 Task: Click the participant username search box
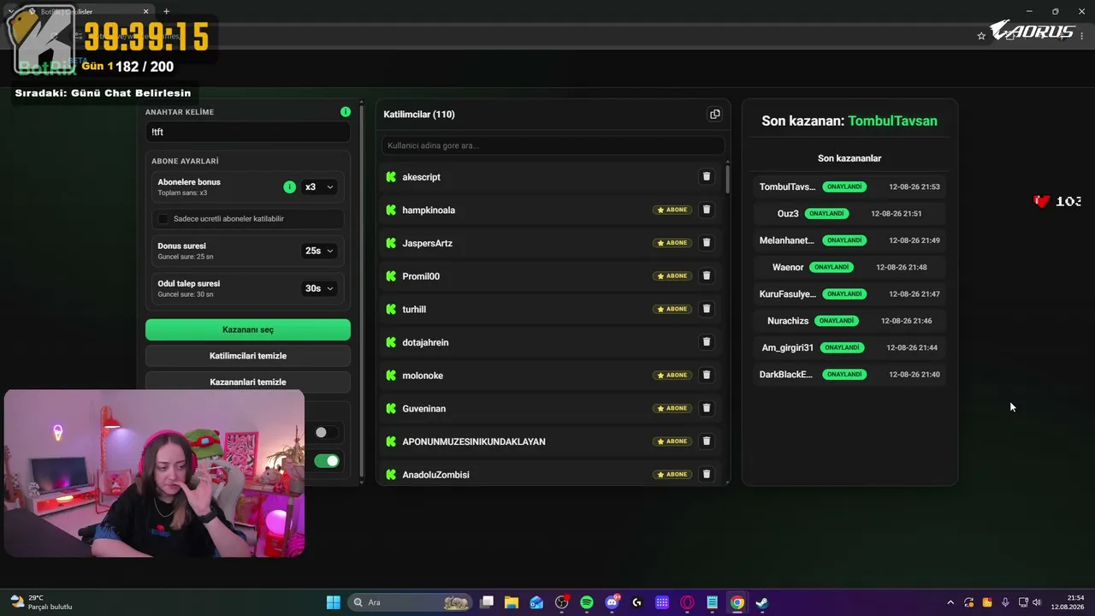point(553,145)
